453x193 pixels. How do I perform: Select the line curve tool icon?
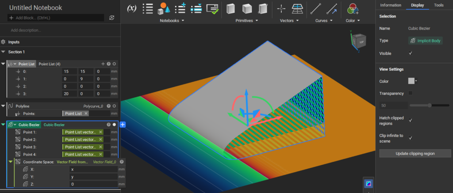(x=315, y=8)
